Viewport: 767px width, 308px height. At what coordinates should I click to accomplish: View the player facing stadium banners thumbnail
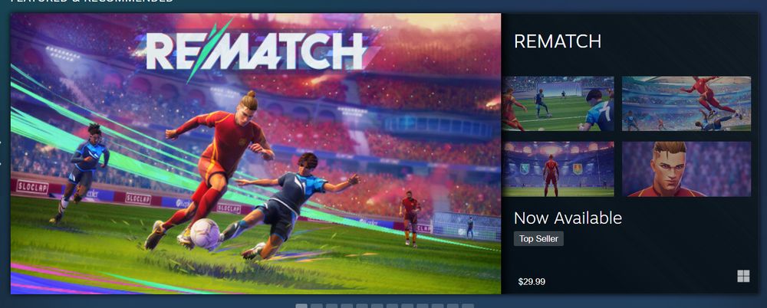coord(558,169)
